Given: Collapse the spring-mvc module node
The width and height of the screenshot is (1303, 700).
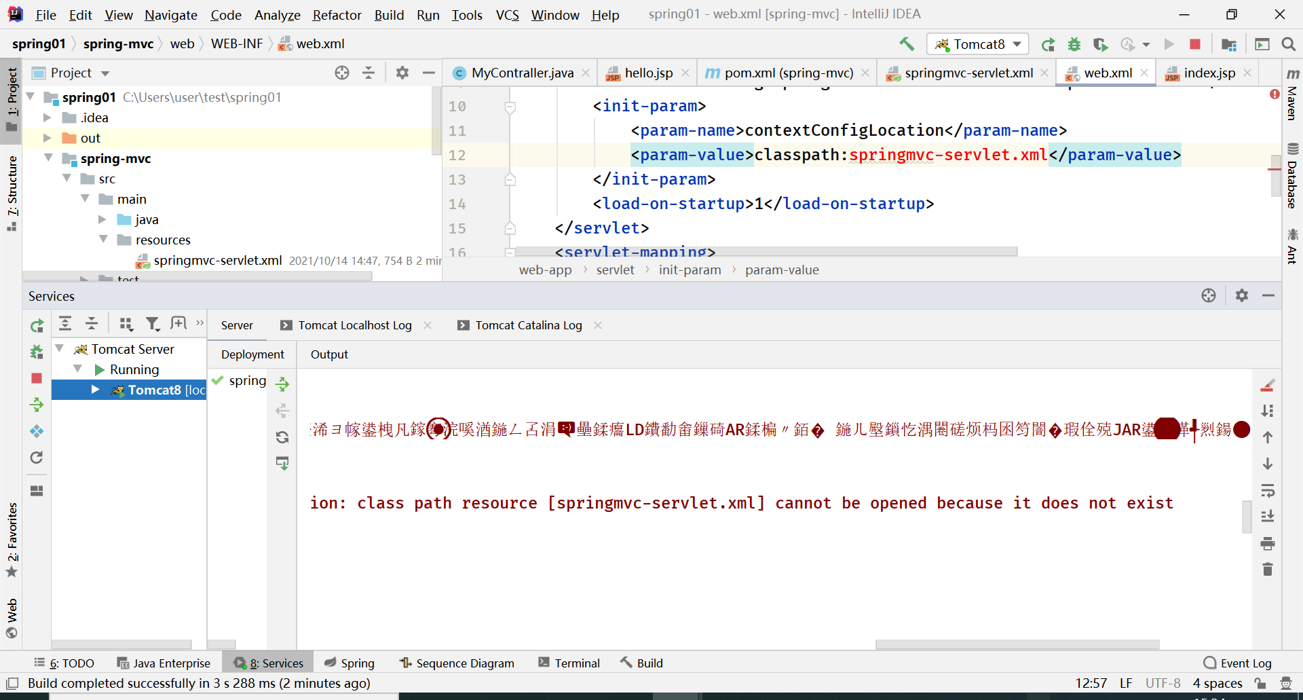Looking at the screenshot, I should click(x=49, y=158).
